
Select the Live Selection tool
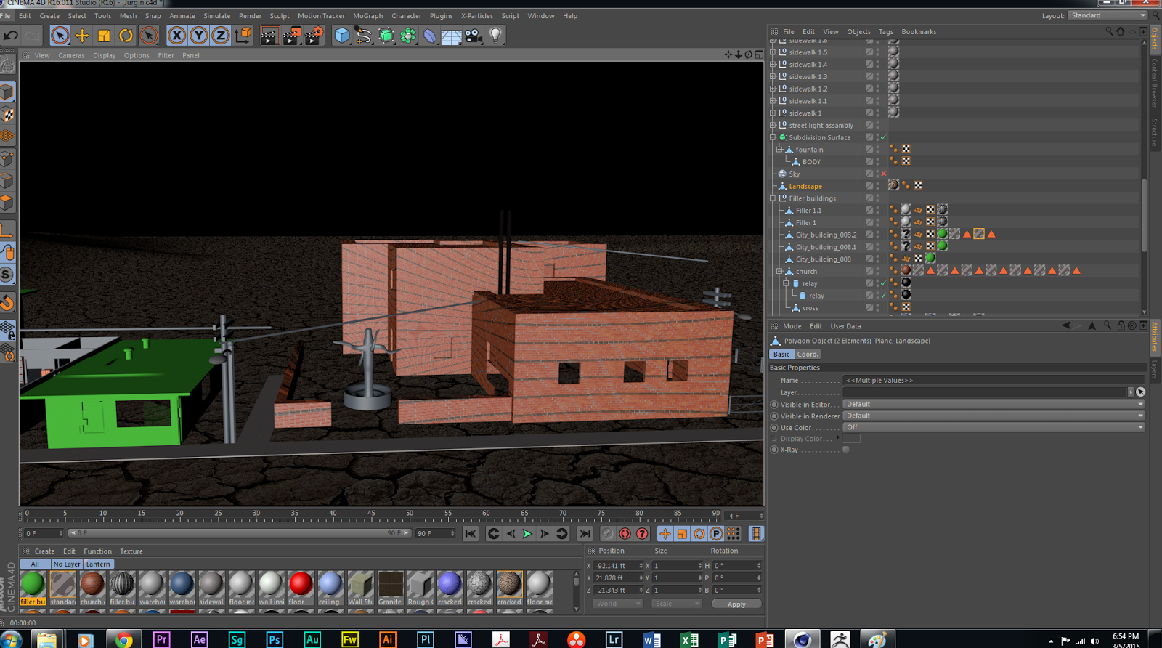60,35
